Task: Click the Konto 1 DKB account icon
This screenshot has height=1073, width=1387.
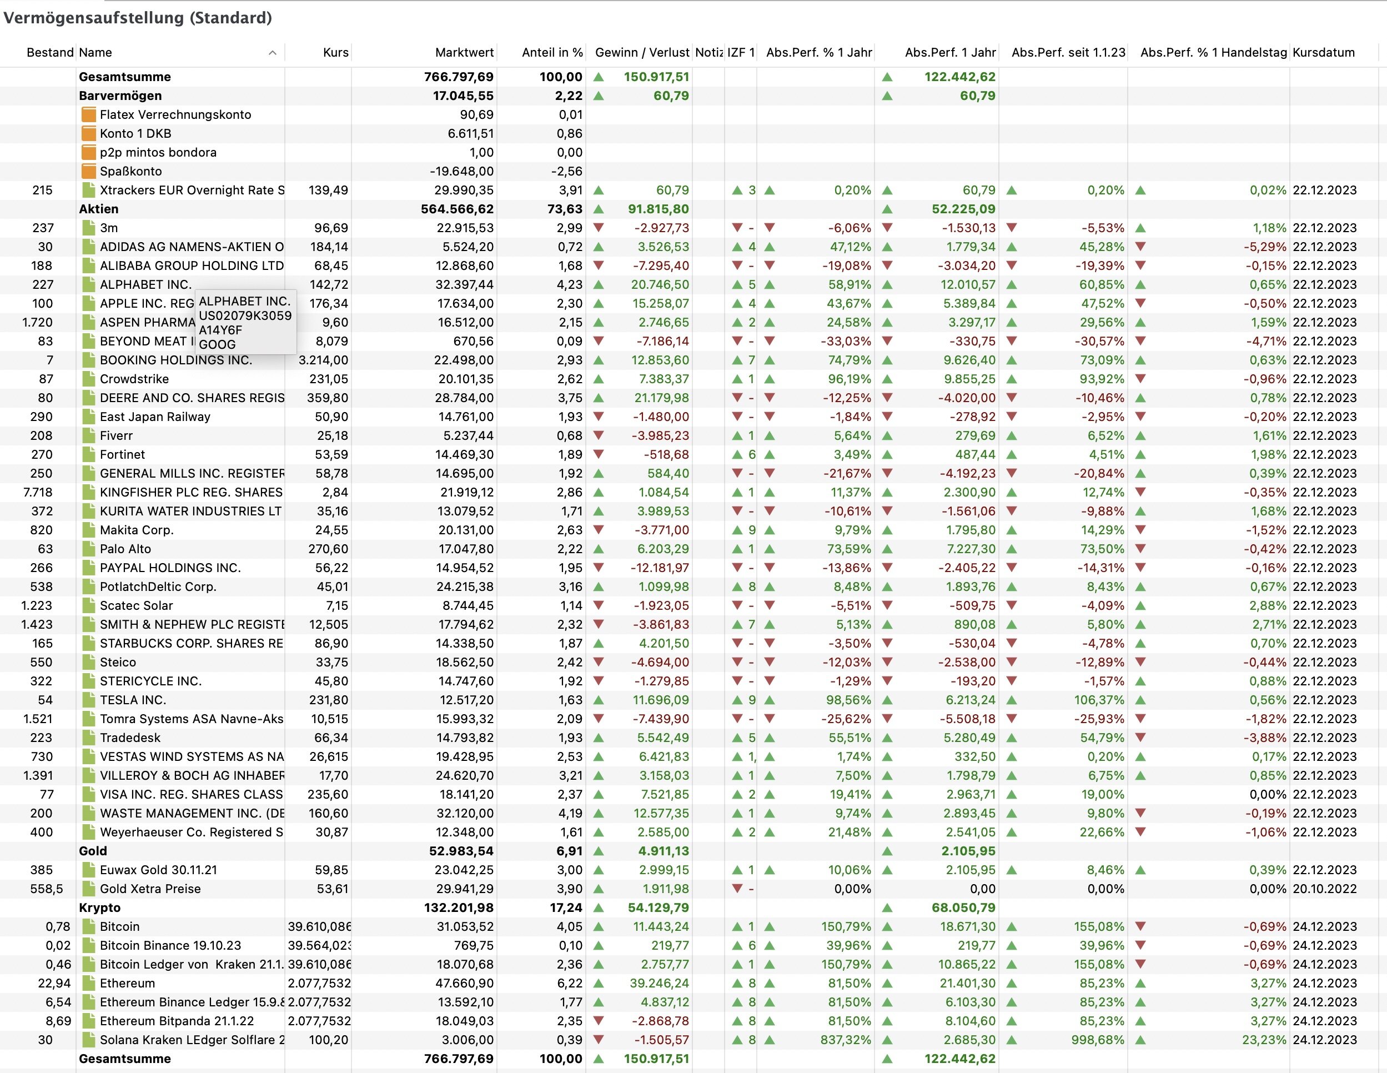Action: point(88,133)
